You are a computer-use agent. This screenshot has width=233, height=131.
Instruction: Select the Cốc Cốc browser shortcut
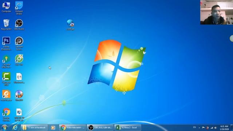[19, 60]
